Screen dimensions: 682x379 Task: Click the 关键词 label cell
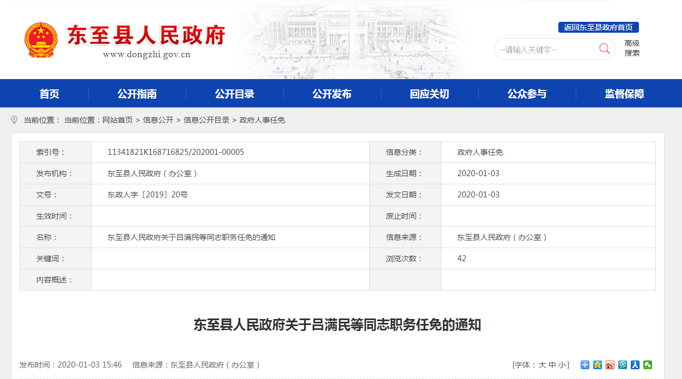coord(56,258)
